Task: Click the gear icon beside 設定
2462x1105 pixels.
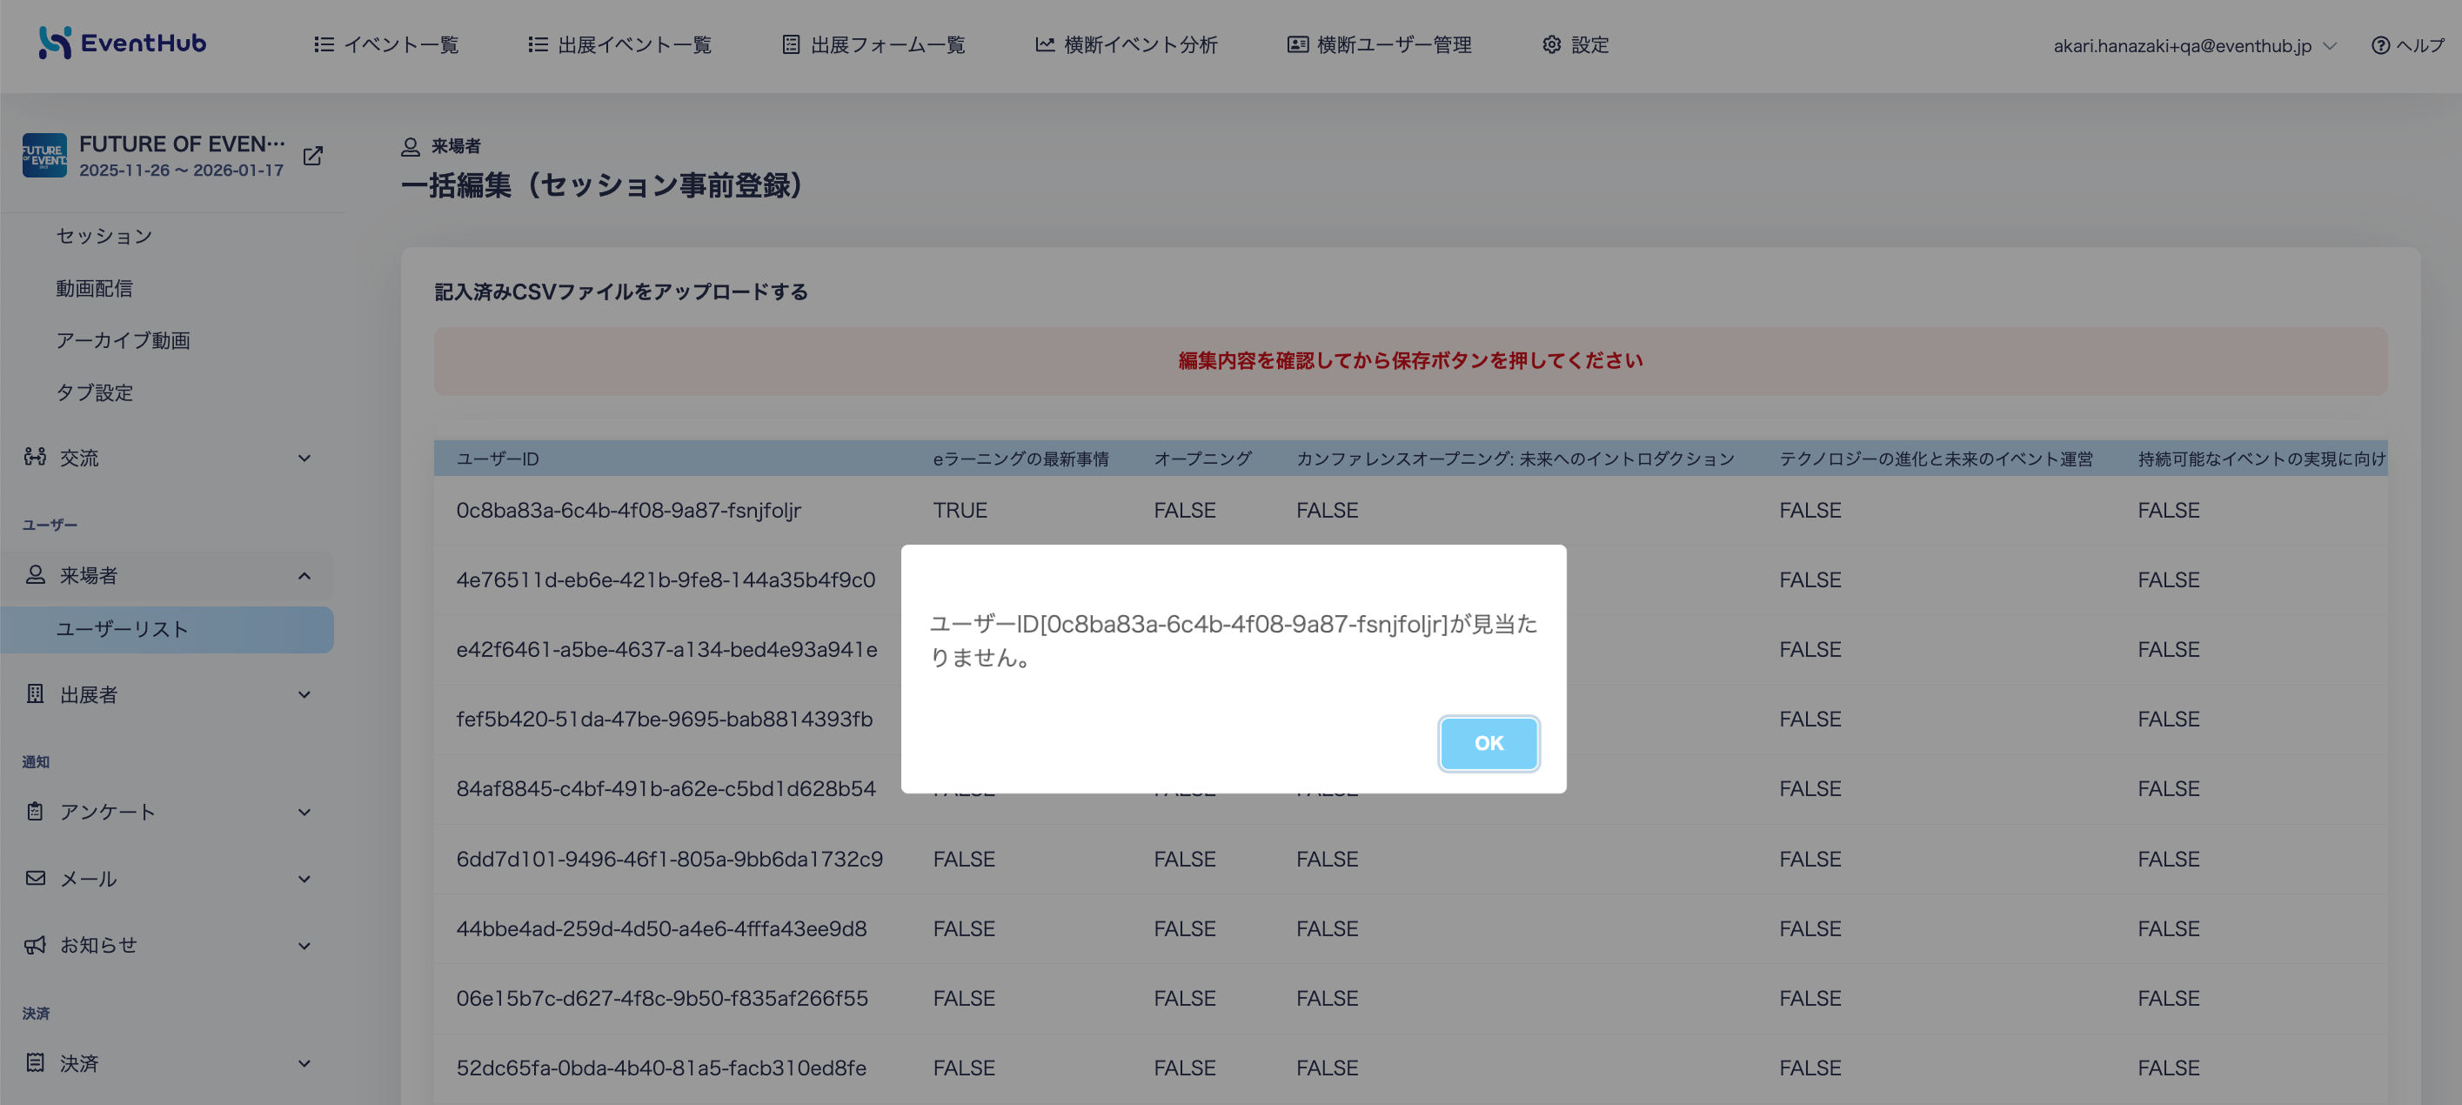Action: 1551,45
